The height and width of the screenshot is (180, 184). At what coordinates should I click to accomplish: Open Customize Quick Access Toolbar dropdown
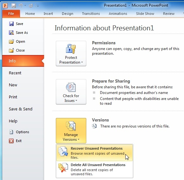pos(38,6)
